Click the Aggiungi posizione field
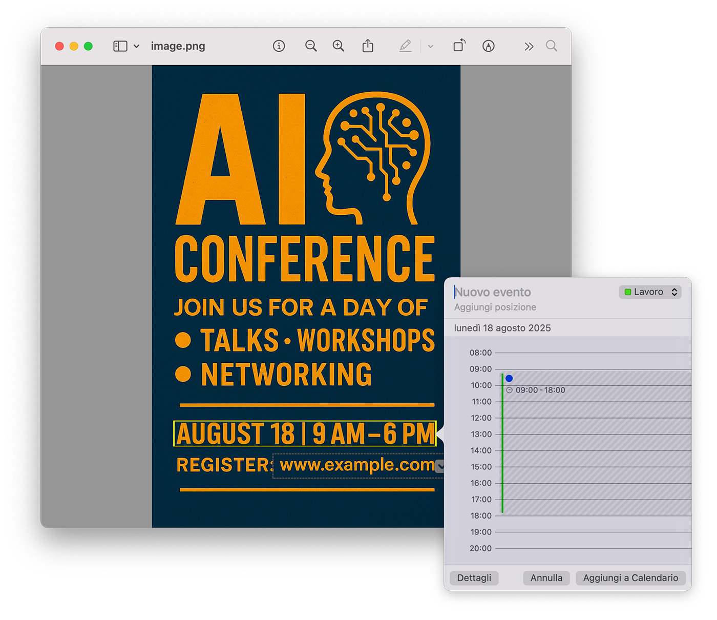This screenshot has width=717, height=620. pos(495,307)
